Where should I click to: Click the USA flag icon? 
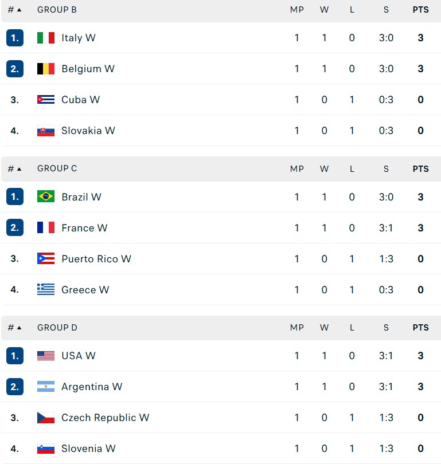46,356
